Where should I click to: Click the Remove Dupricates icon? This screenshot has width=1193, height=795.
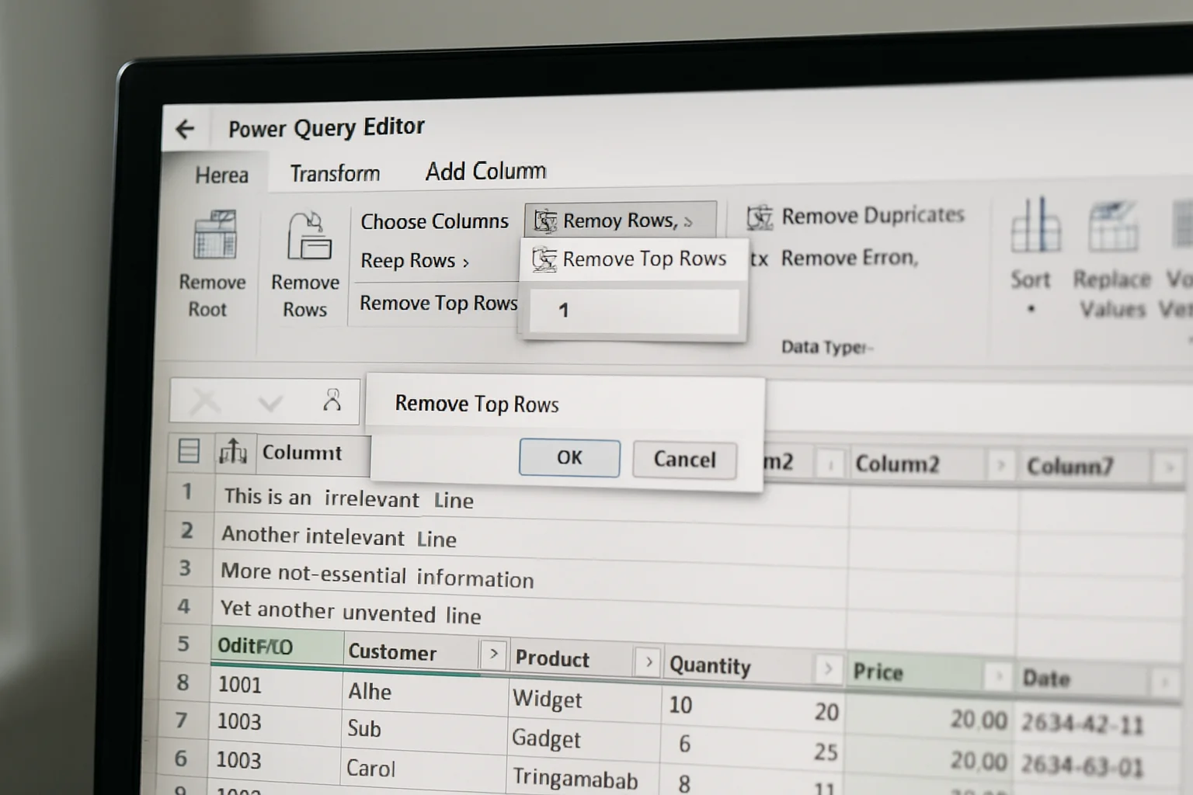760,217
